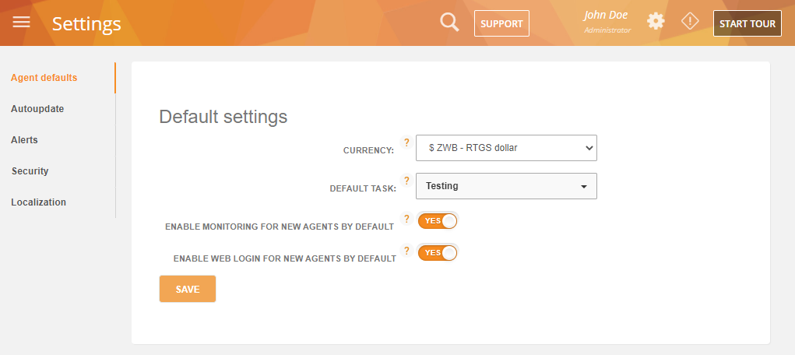This screenshot has width=795, height=355.
Task: Select the Localization sidebar item
Action: pos(38,202)
